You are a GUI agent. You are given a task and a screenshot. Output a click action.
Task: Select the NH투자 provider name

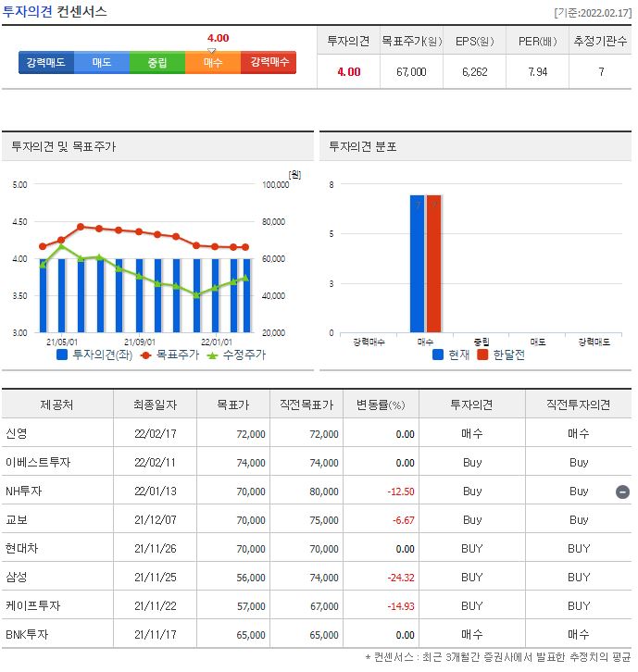tap(23, 491)
